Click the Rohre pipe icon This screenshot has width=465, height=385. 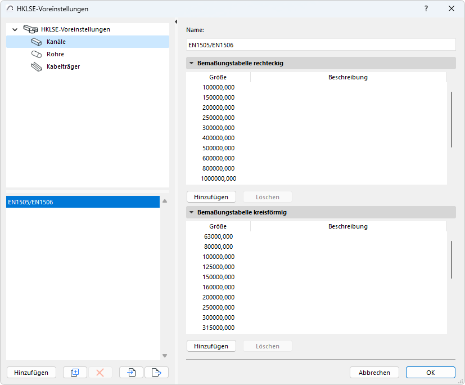point(37,54)
